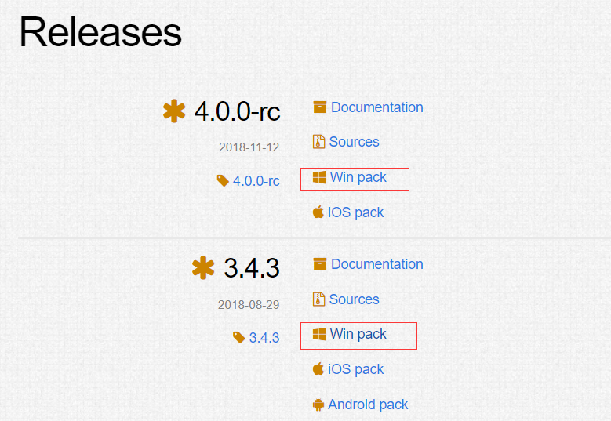
Task: Click zip file icon beside 3.4.3 Sources
Action: pyautogui.click(x=318, y=299)
